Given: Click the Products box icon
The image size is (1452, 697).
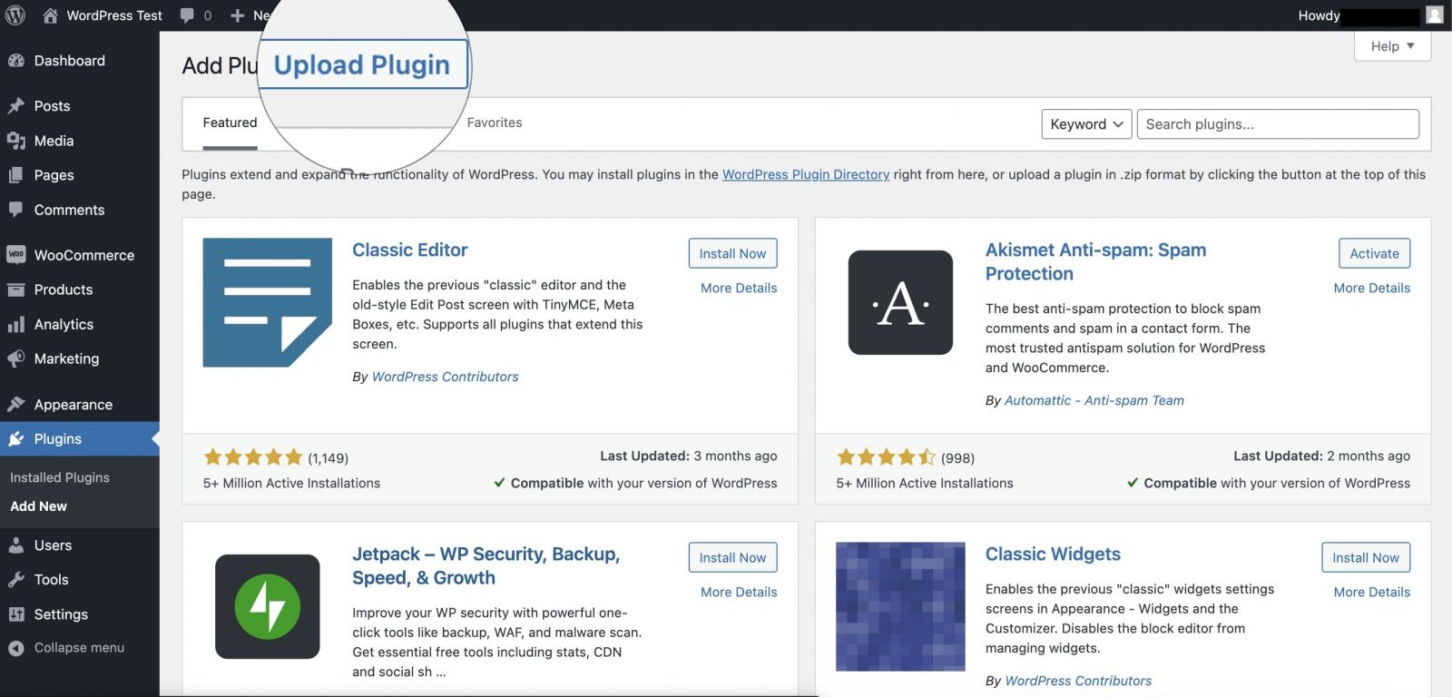Looking at the screenshot, I should [15, 290].
